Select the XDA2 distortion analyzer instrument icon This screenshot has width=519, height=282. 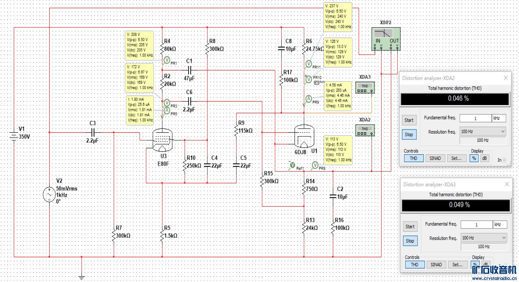point(365,130)
